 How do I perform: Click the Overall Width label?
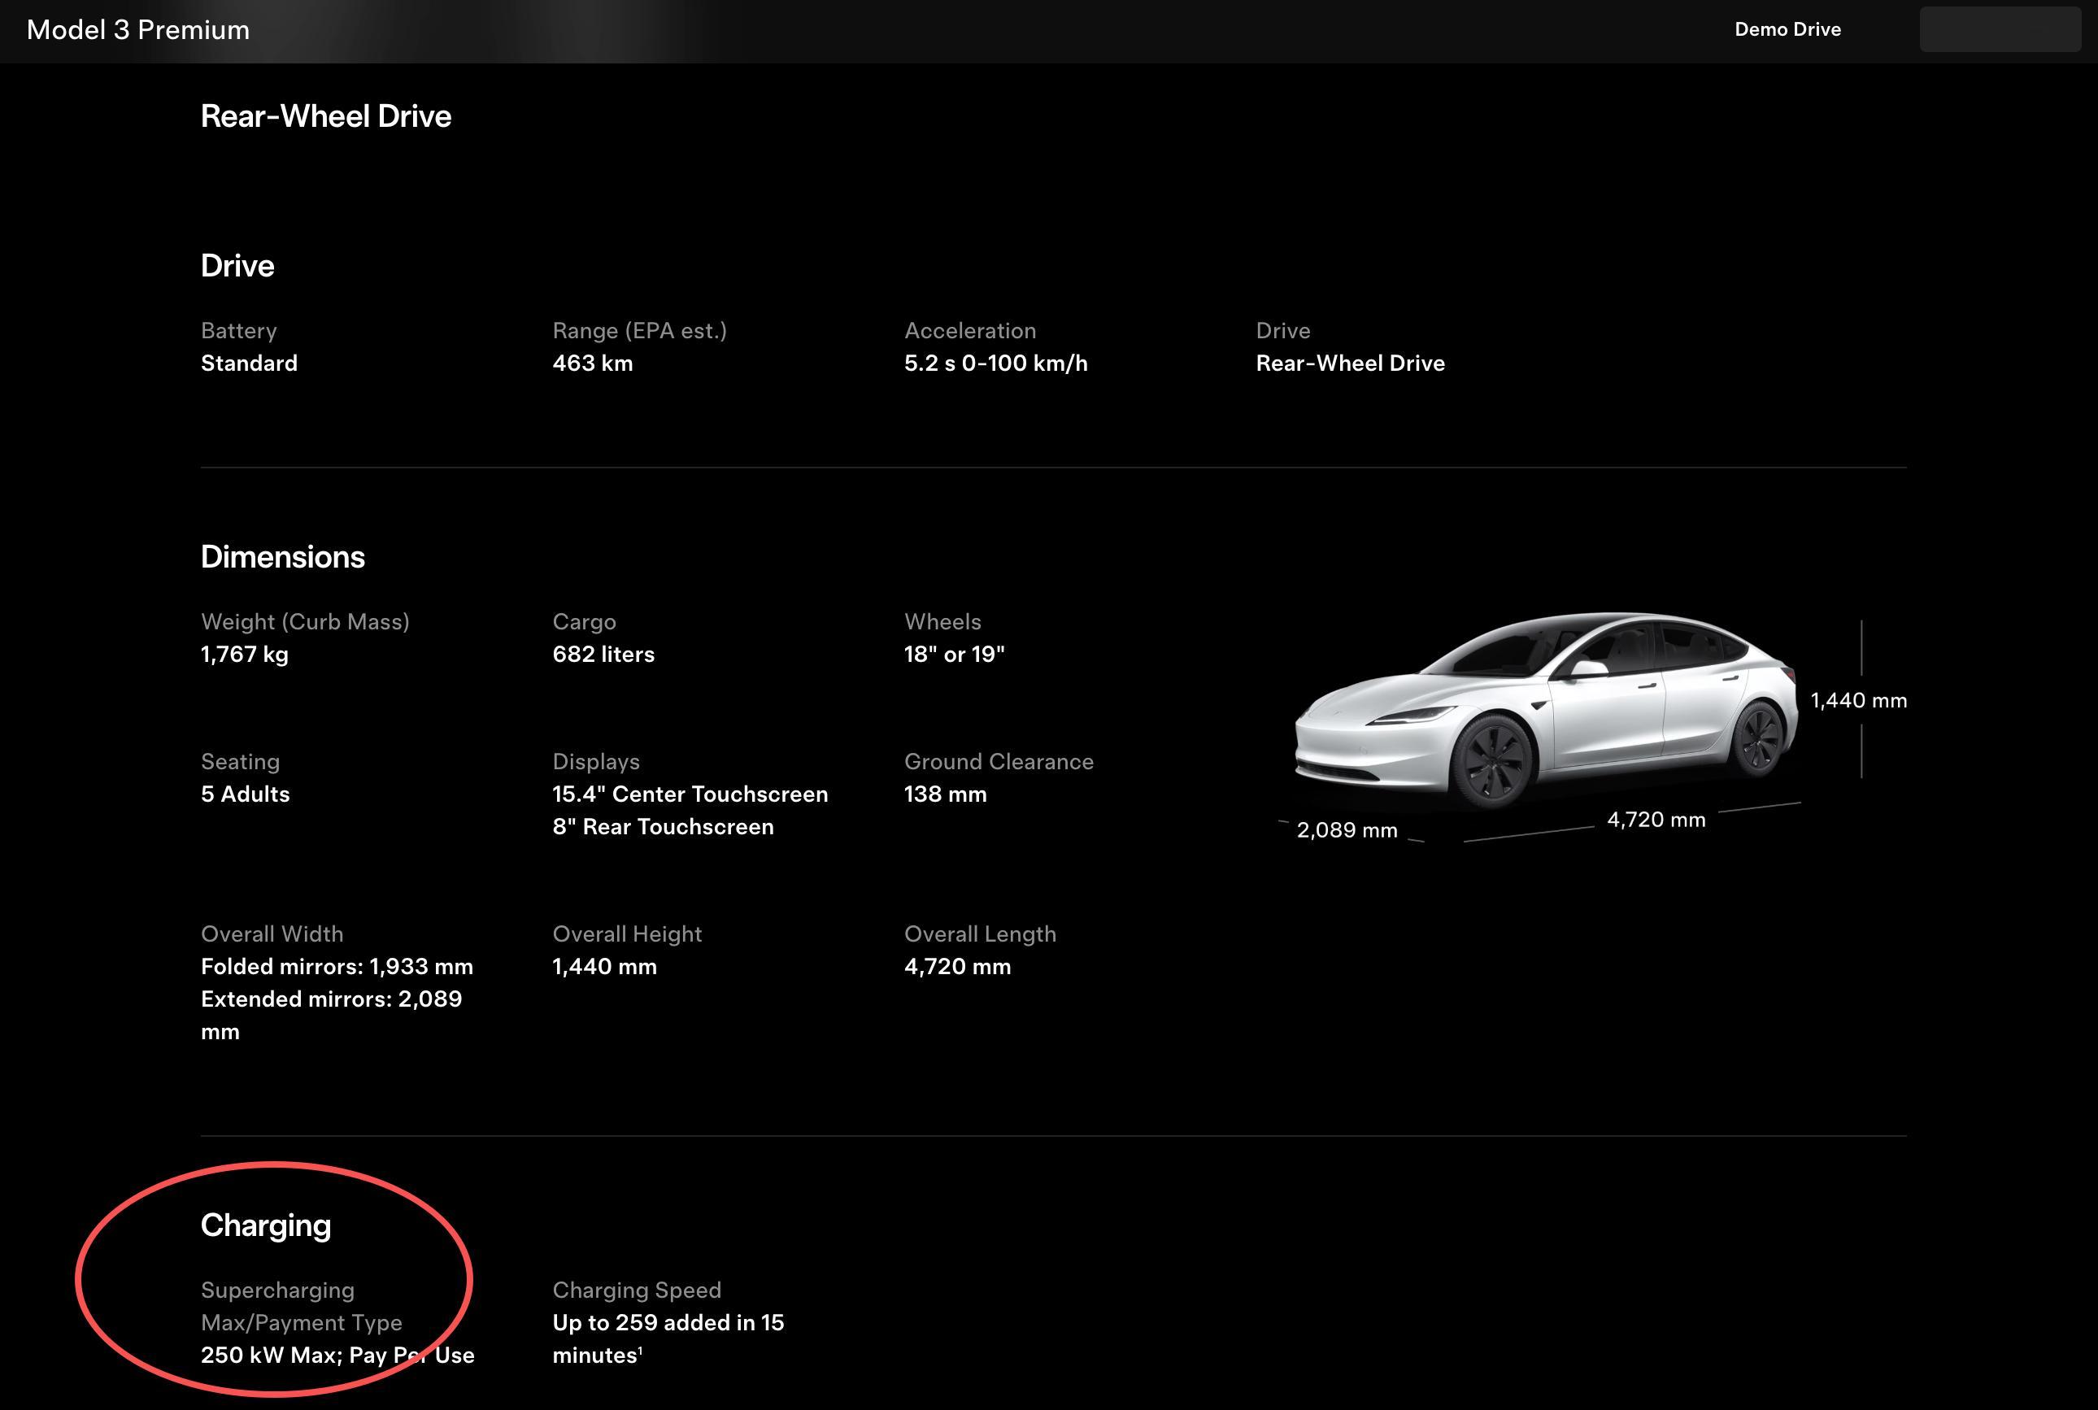[272, 934]
